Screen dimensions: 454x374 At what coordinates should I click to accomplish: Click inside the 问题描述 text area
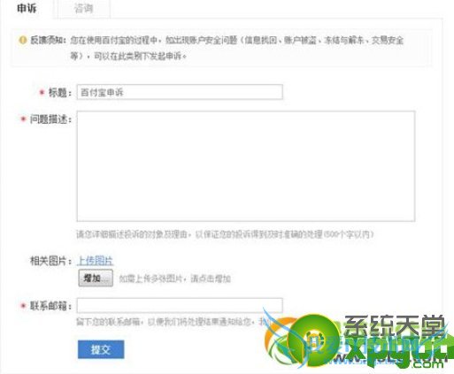pyautogui.click(x=246, y=166)
